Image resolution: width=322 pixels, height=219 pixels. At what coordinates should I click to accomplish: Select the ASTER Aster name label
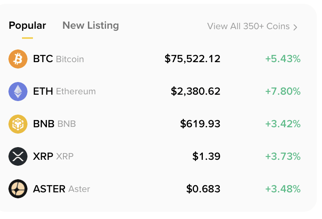click(x=61, y=189)
